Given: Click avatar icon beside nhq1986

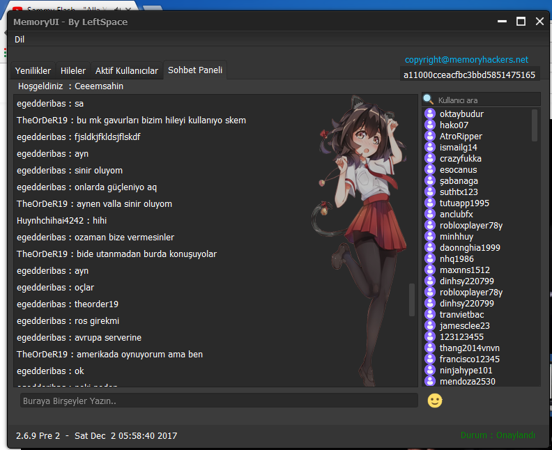Looking at the screenshot, I should click(430, 258).
